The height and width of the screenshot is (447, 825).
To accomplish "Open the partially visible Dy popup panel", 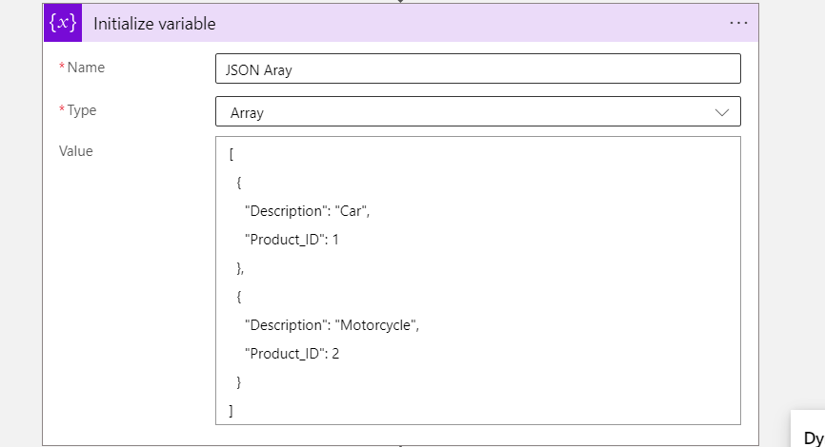I will [x=811, y=430].
